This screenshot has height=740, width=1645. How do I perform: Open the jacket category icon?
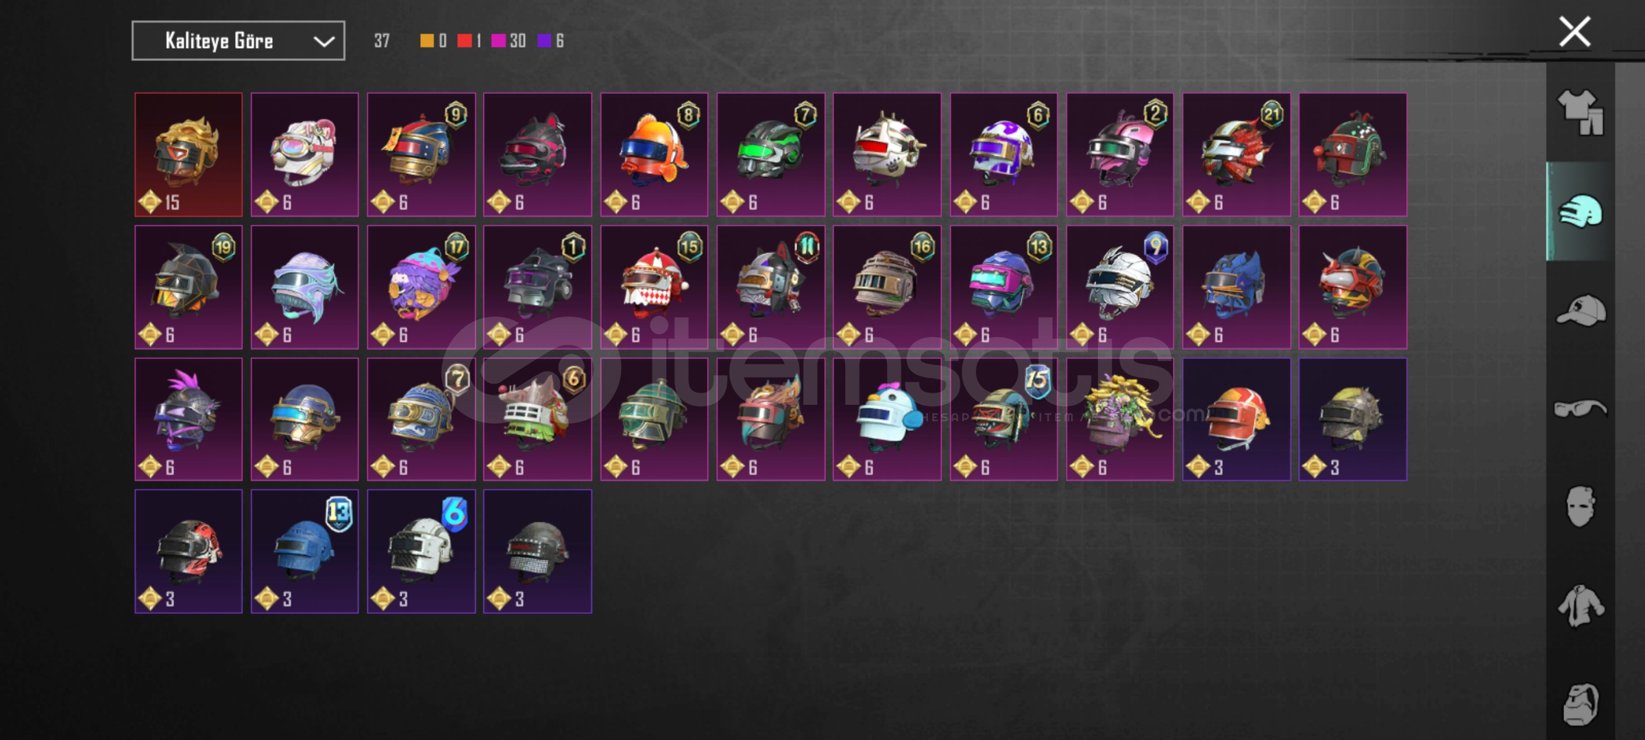[1581, 606]
